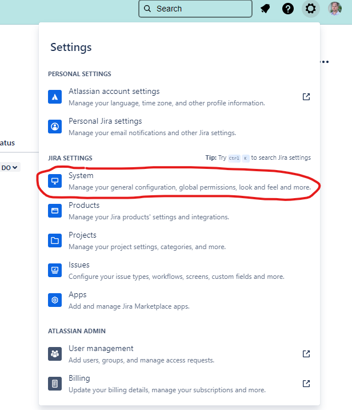Click external link icon for Atlassian account
The image size is (352, 410).
pos(306,97)
